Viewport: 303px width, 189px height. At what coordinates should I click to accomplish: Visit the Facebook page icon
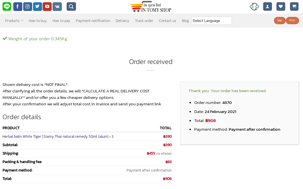[18, 6]
